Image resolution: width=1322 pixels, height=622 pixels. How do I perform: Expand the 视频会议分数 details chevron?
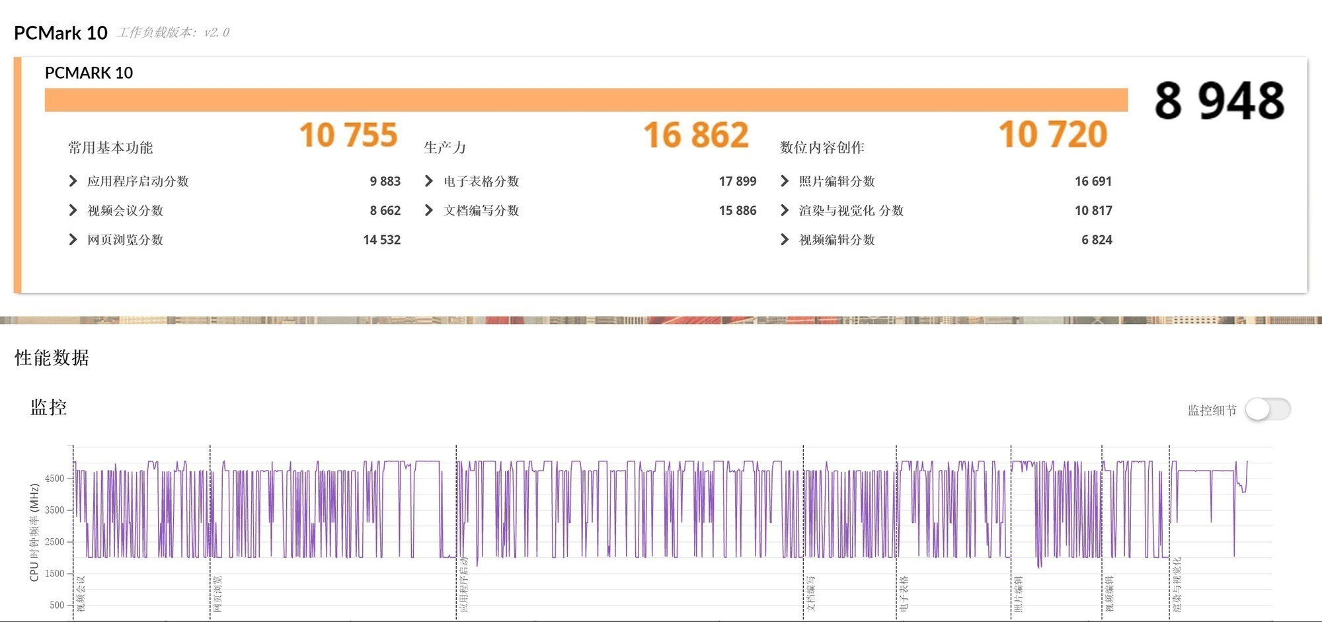coord(73,210)
